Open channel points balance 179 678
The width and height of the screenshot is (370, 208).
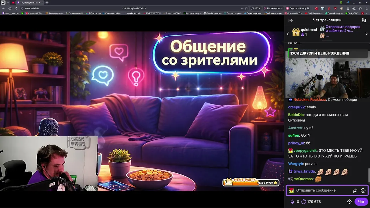pos(311,202)
